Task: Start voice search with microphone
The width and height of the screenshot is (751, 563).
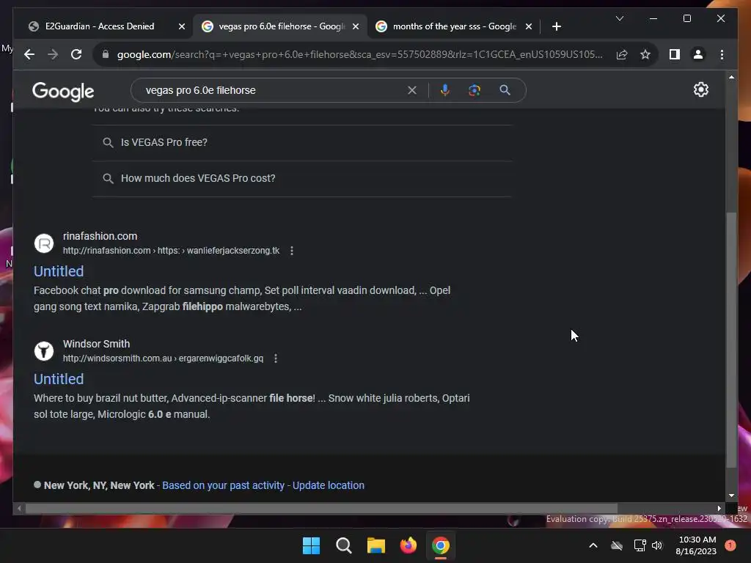Action: (x=445, y=90)
